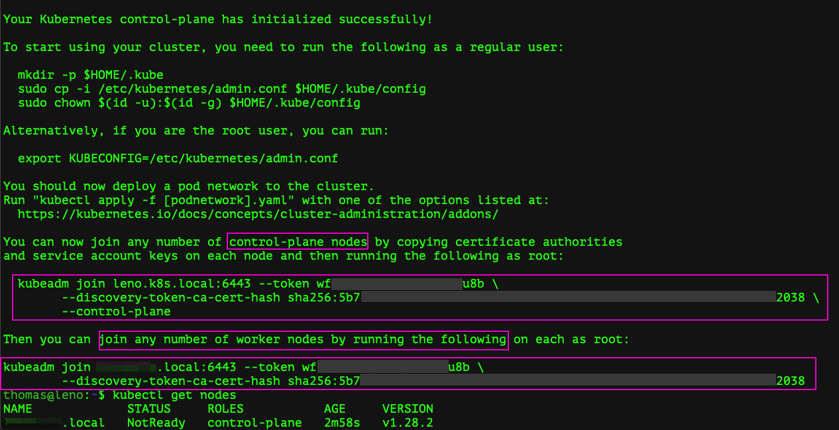Click the "sudo chown $(id -u):$(id -g)" line
This screenshot has height=430, width=839.
pyautogui.click(x=189, y=103)
